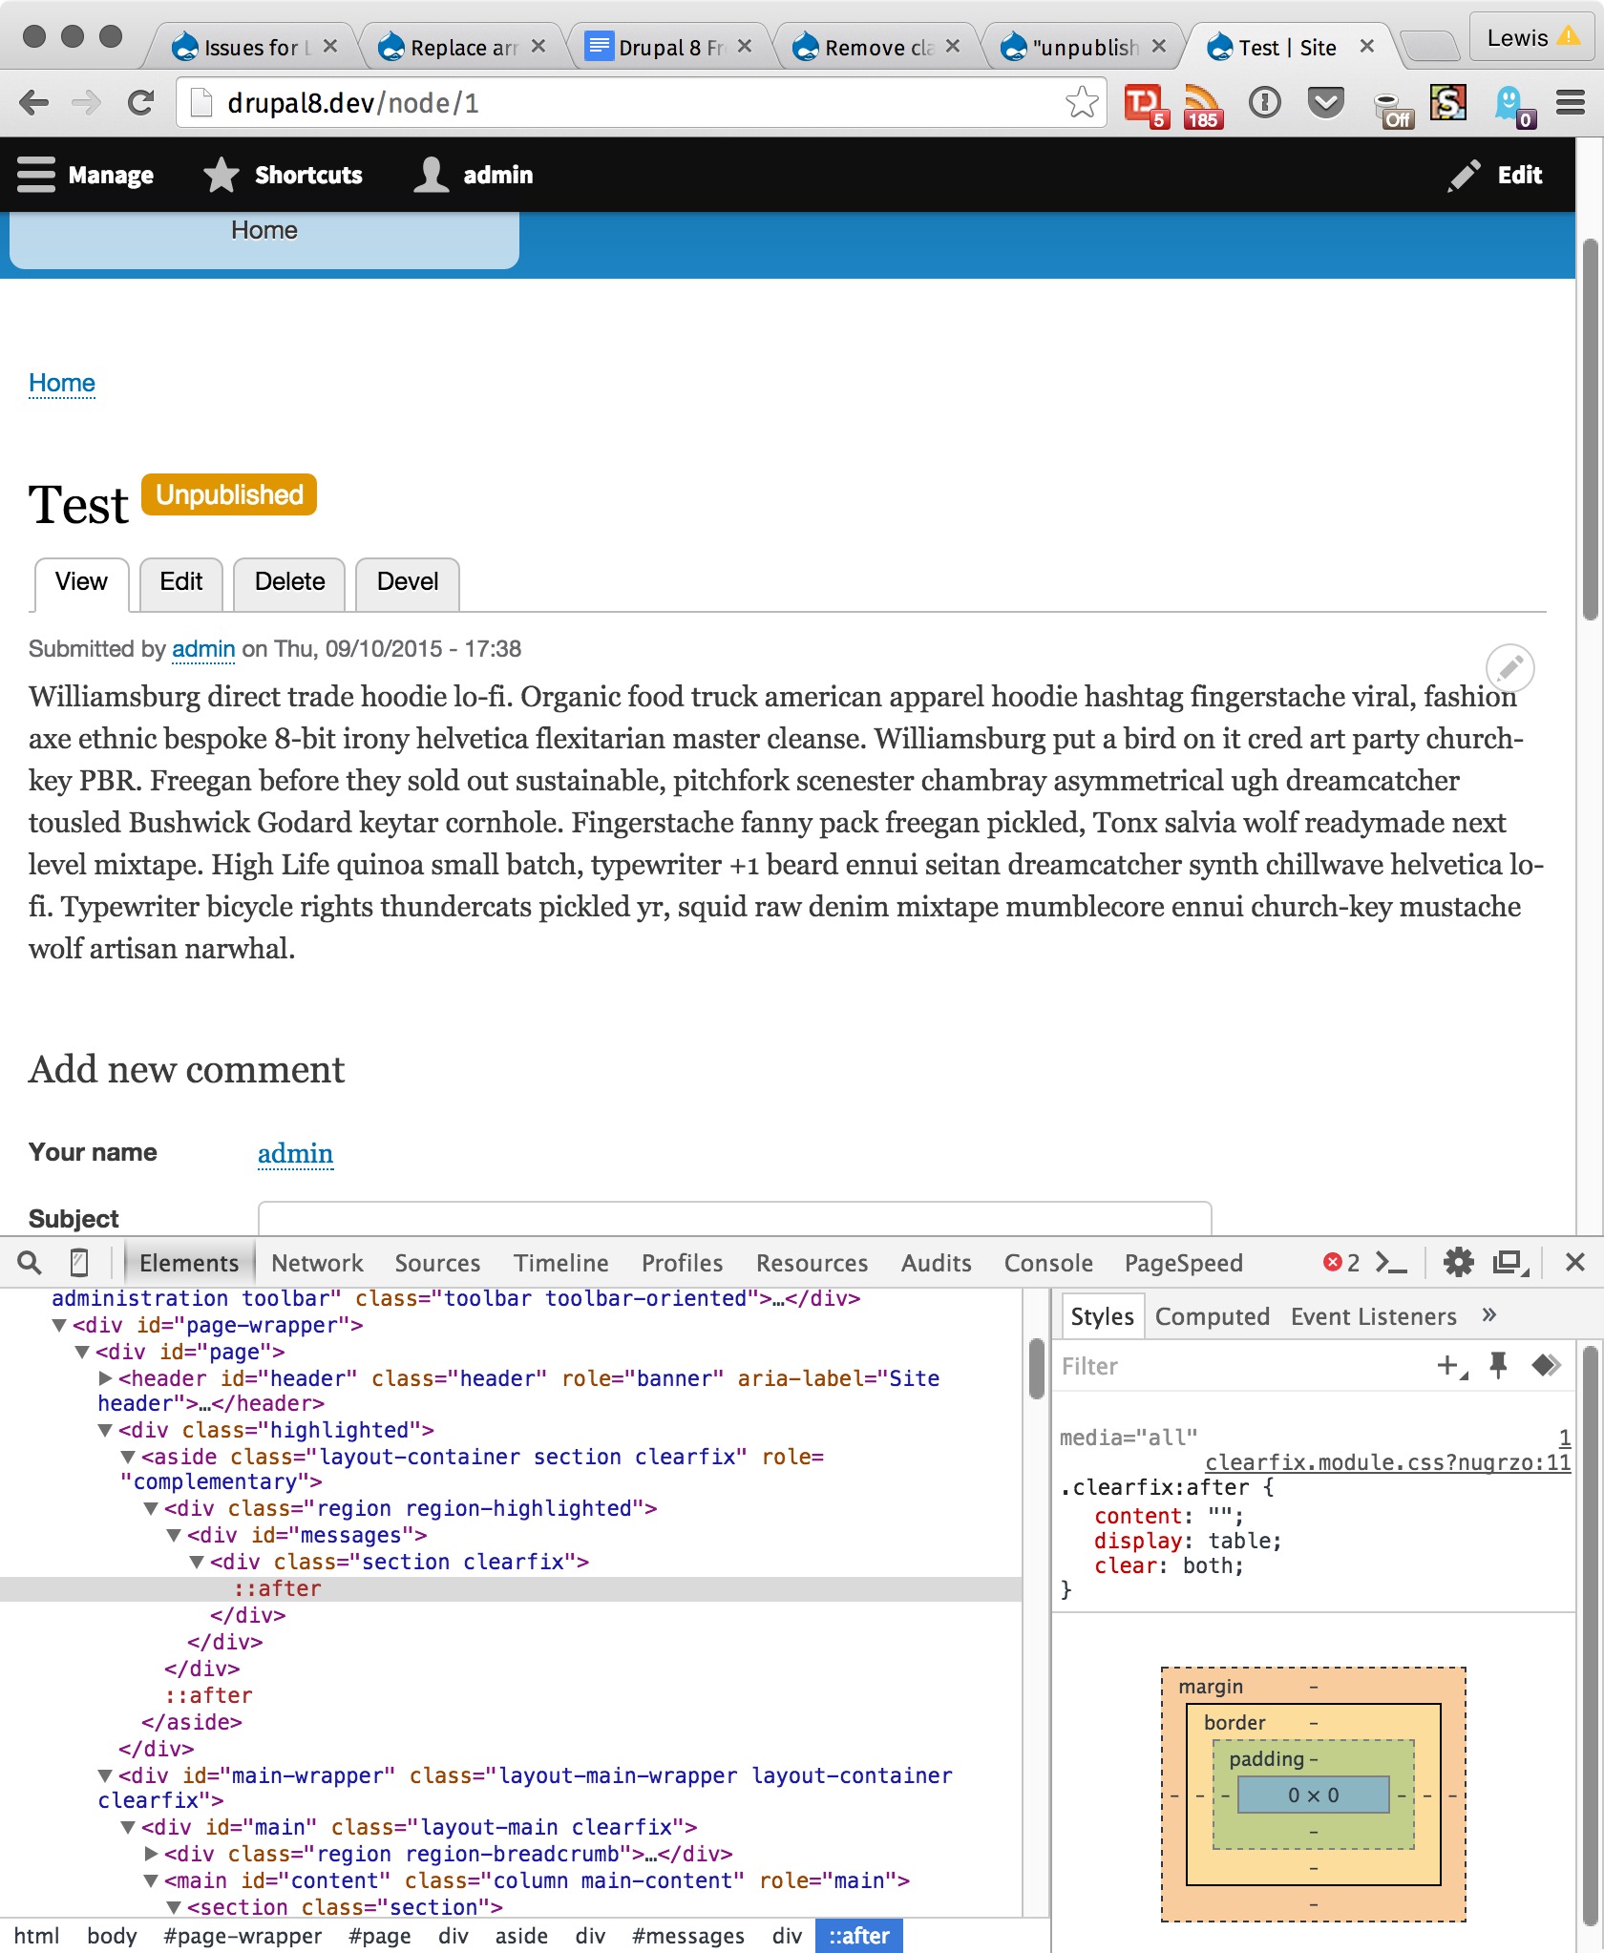The image size is (1604, 1953).
Task: Click the Subject input field
Action: pos(734,1219)
